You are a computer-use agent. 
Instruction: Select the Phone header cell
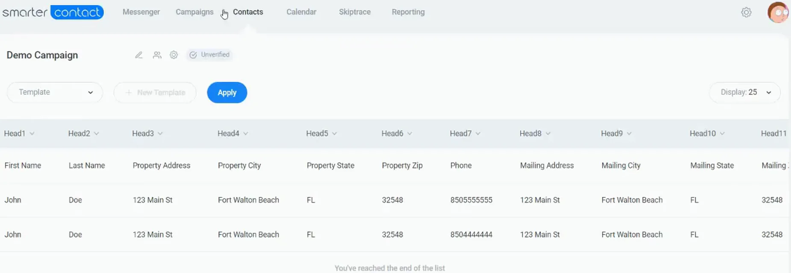[461, 166]
